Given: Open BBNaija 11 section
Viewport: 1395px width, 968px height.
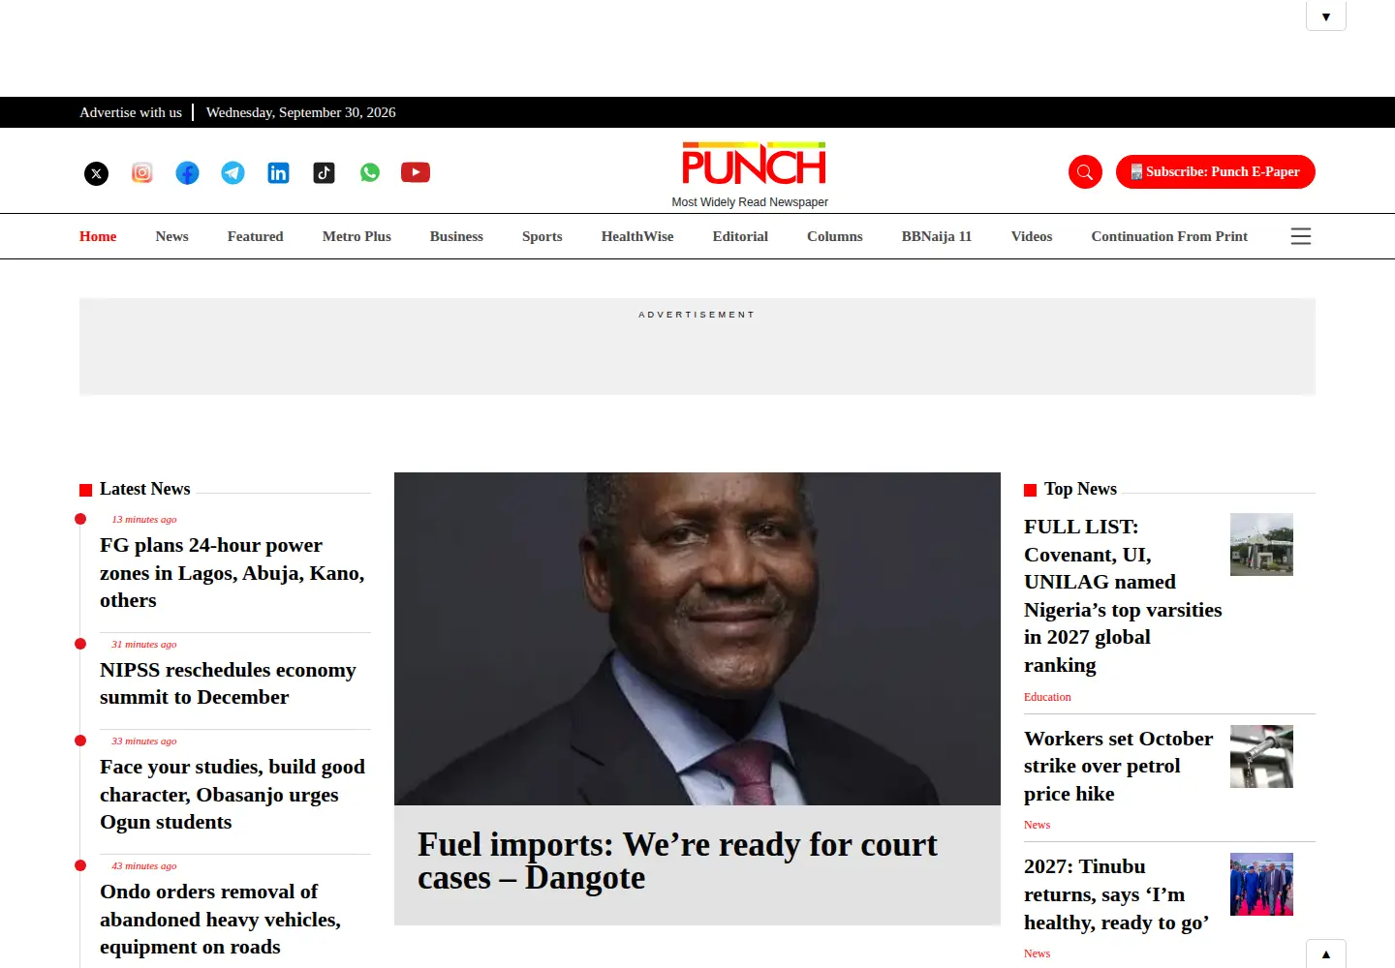Looking at the screenshot, I should click(937, 236).
